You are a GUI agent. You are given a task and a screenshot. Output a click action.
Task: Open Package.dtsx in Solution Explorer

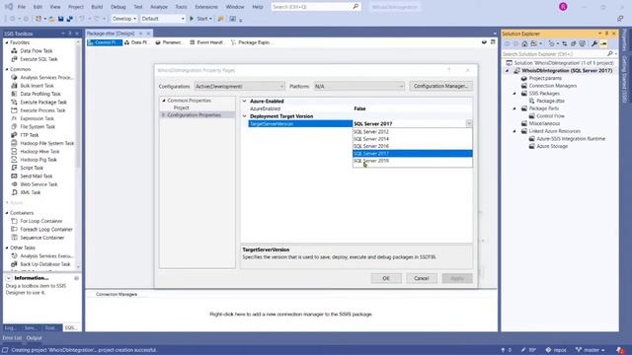550,101
